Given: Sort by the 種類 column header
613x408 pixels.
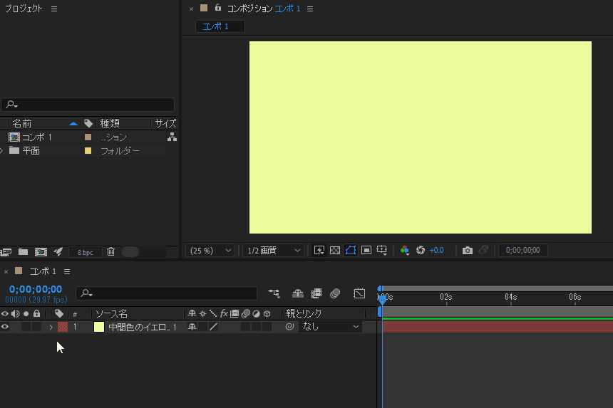Looking at the screenshot, I should 110,123.
